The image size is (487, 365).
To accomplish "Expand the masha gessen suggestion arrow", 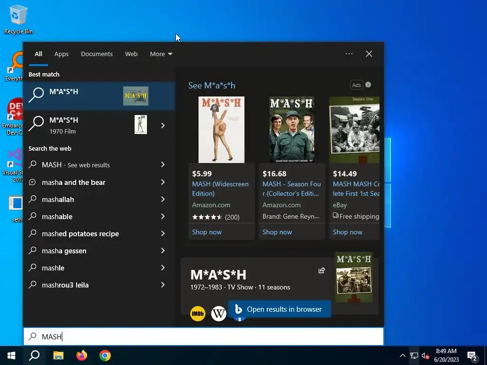I will (163, 250).
